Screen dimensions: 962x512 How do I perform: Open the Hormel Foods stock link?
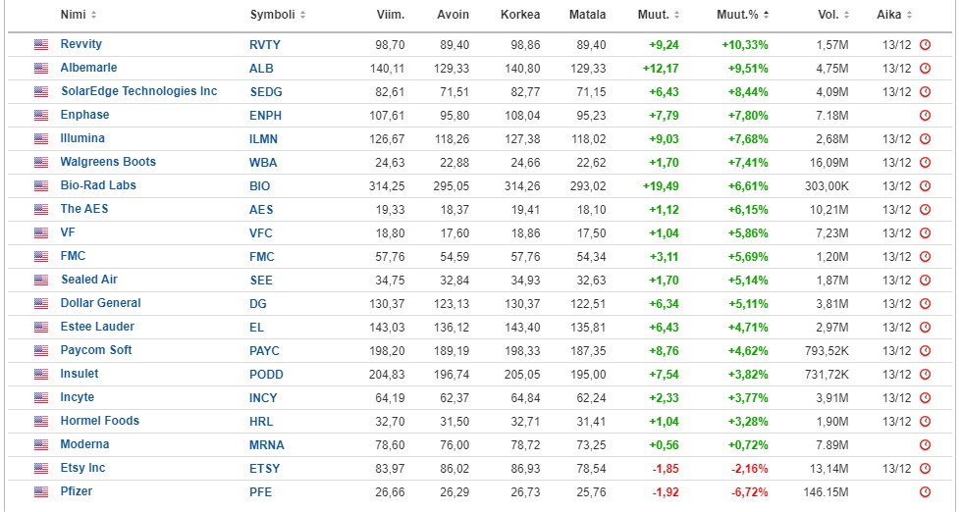[x=99, y=421]
